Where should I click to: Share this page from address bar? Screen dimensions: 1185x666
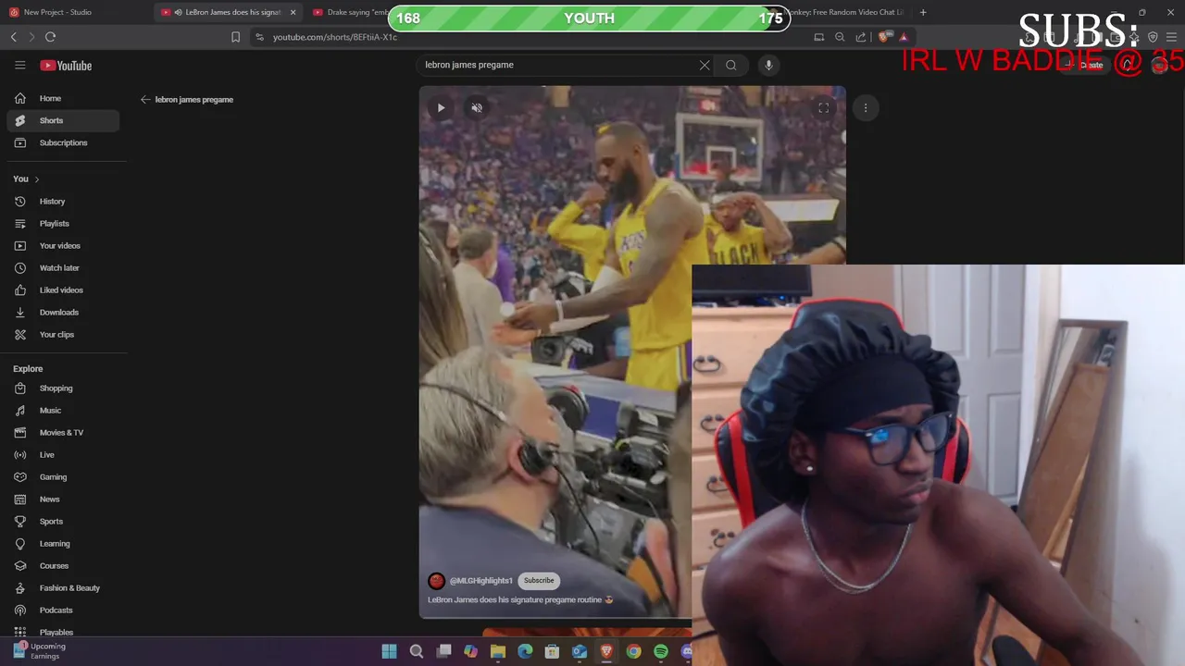[x=861, y=37]
